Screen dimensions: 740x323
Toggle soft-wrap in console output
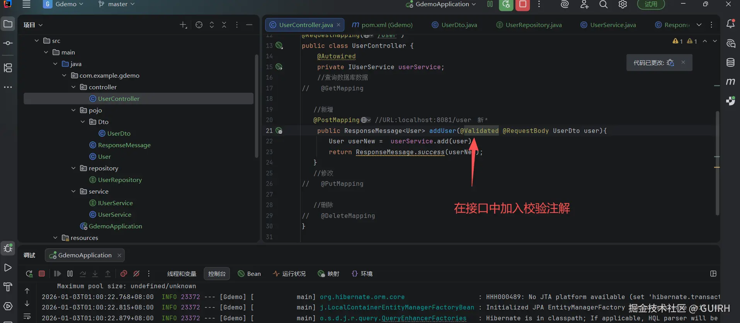(x=27, y=316)
